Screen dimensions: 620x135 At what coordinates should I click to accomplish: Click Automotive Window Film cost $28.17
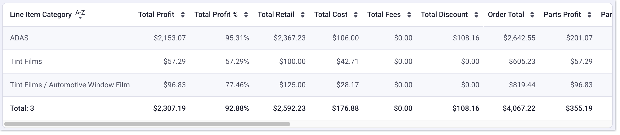[348, 85]
